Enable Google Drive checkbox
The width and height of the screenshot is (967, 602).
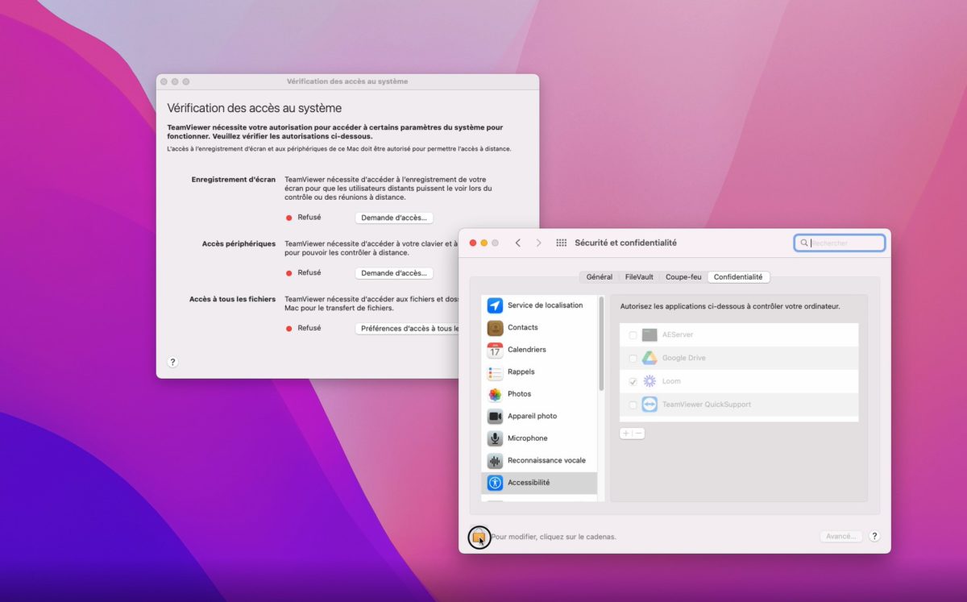click(x=633, y=359)
